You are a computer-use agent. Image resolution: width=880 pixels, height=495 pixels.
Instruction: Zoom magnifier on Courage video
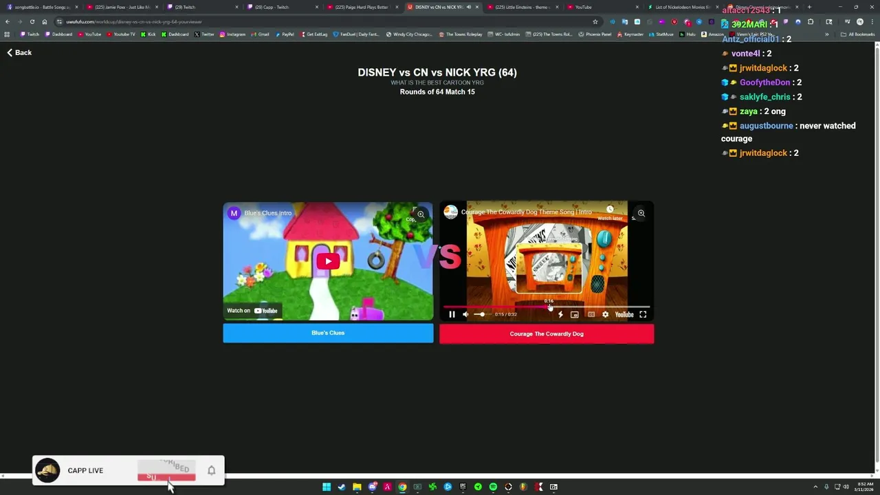[641, 213]
